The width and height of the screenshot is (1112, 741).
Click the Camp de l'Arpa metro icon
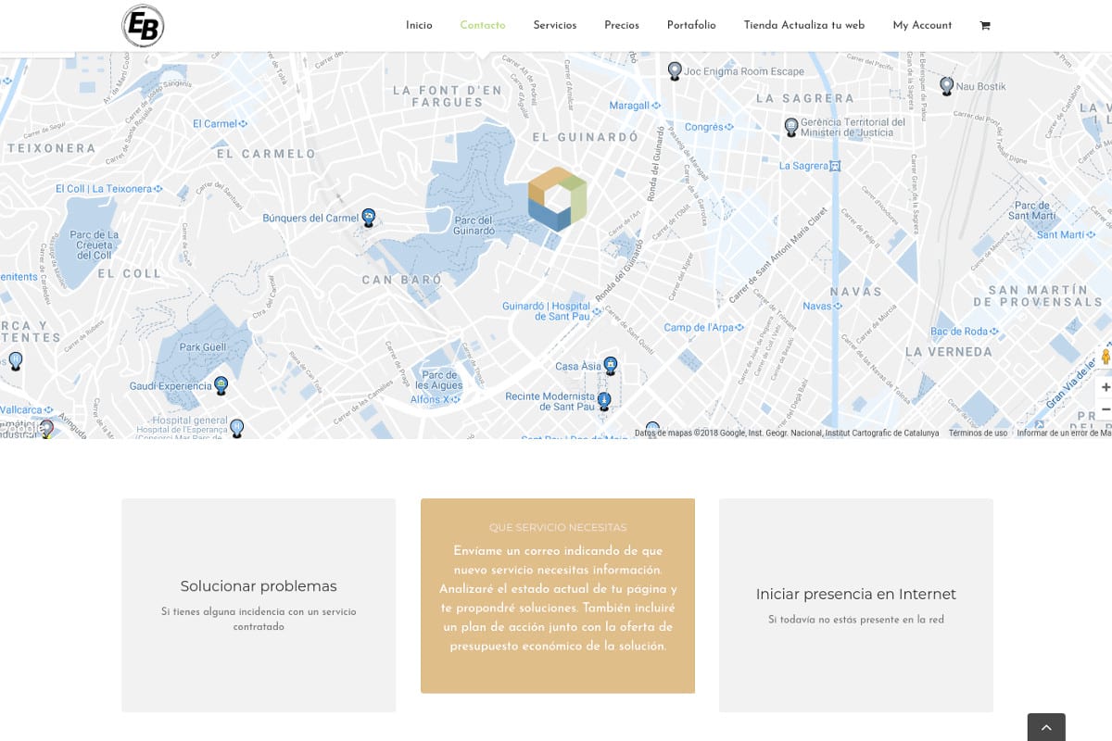[x=740, y=328]
